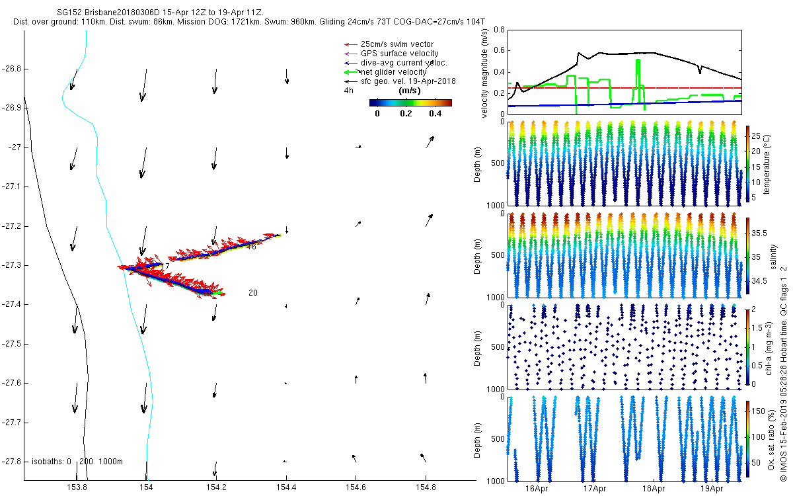Click the velocity magnitude y-axis label

click(486, 73)
